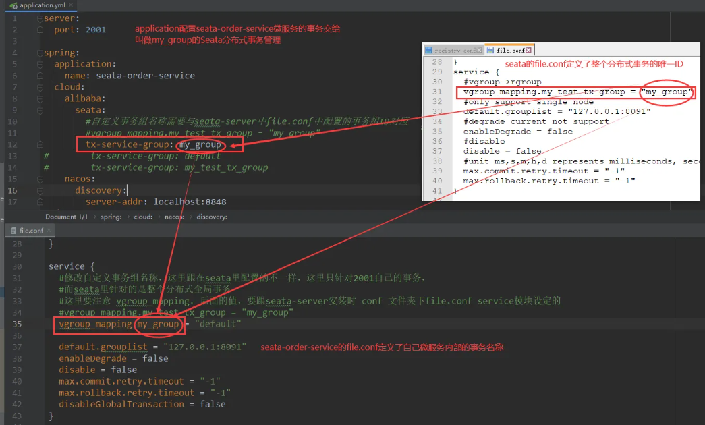
Task: Click 'service {' in the IDE file.conf
Action: tap(72, 266)
